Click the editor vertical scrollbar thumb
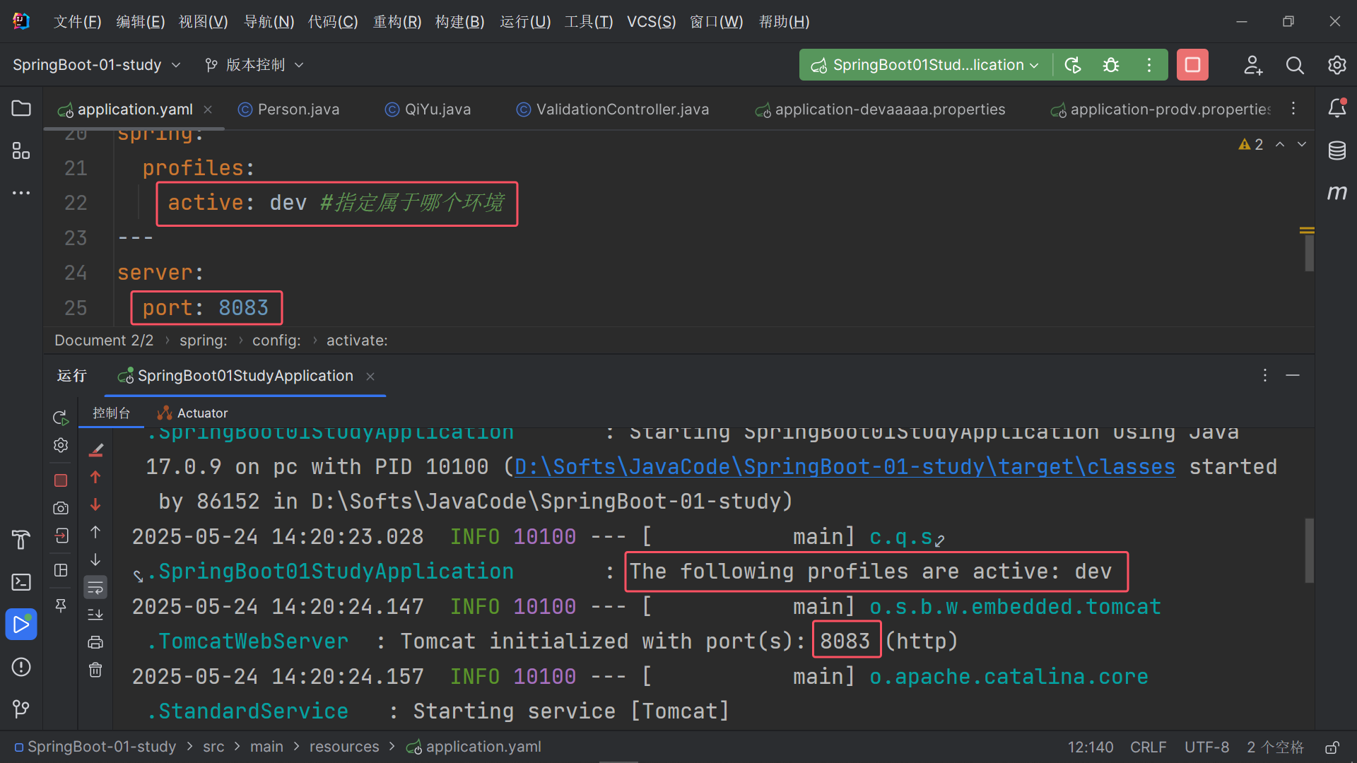 coord(1309,253)
